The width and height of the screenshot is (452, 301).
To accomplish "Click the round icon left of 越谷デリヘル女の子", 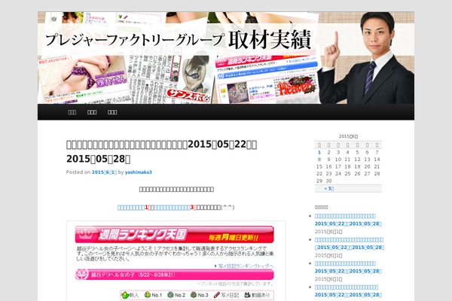I will tap(81, 275).
